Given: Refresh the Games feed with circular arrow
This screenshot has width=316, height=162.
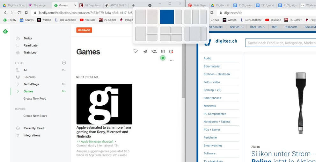Looking at the screenshot, I should (x=171, y=52).
